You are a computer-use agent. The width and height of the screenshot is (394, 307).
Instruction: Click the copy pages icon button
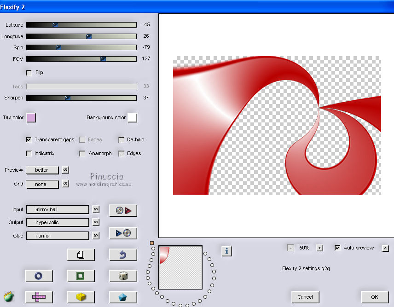point(81,255)
